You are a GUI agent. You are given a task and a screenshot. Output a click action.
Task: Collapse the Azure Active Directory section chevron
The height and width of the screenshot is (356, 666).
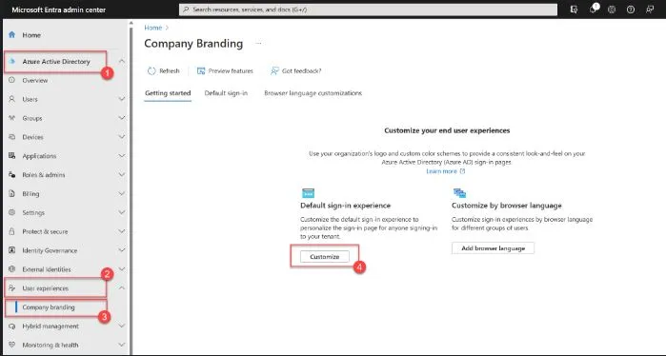[122, 62]
